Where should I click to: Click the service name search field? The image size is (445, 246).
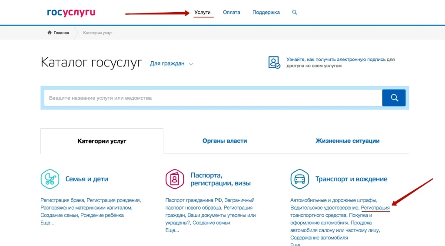pyautogui.click(x=213, y=98)
